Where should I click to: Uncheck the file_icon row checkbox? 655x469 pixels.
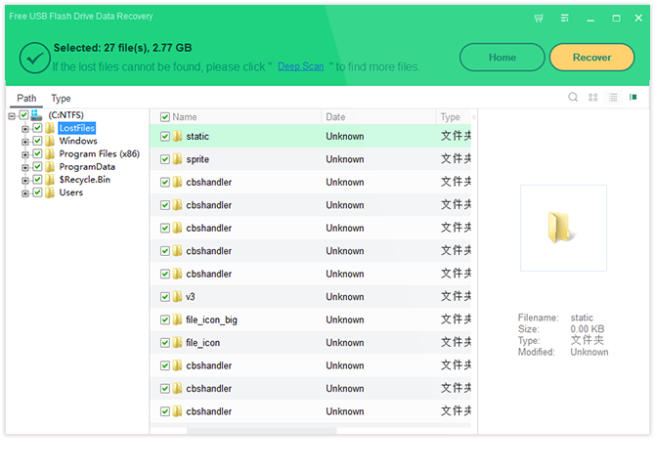click(165, 342)
